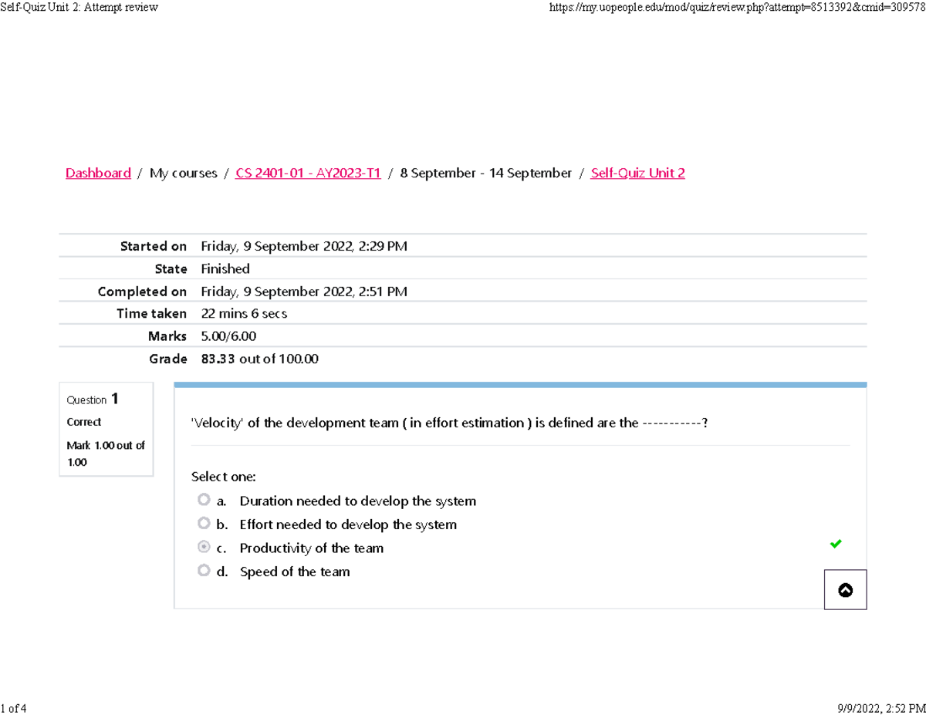Choose radio option c. Productivity of the team
Image resolution: width=926 pixels, height=715 pixels.
tap(204, 547)
